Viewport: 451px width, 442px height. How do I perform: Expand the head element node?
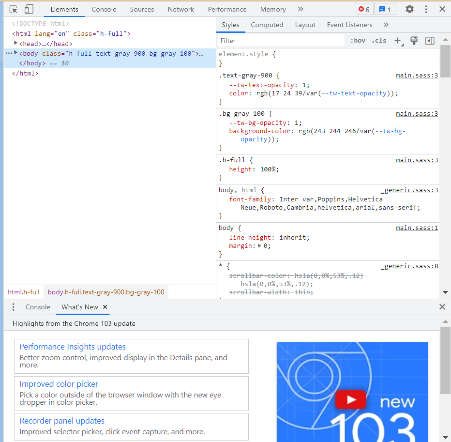[x=16, y=44]
